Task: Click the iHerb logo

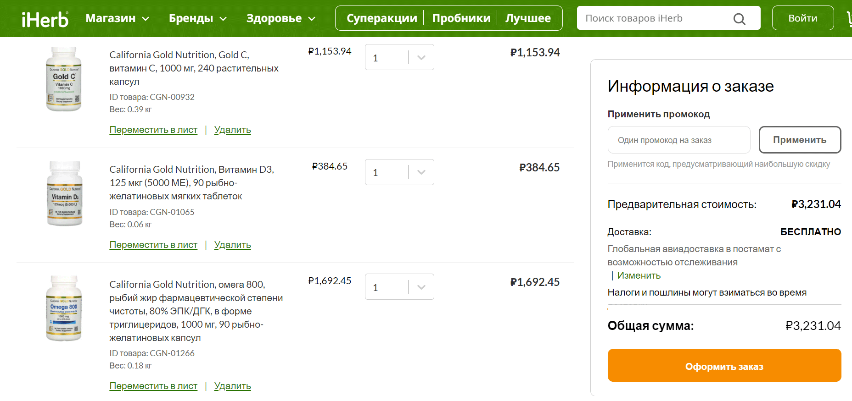Action: point(45,19)
